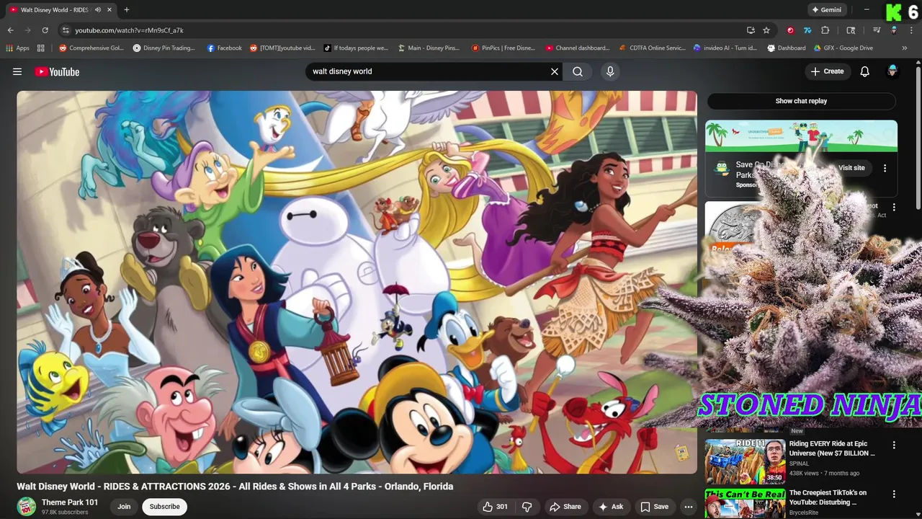Screen dimensions: 922x519
Task: Open Disney Pin Trading bookmark
Action: [164, 48]
